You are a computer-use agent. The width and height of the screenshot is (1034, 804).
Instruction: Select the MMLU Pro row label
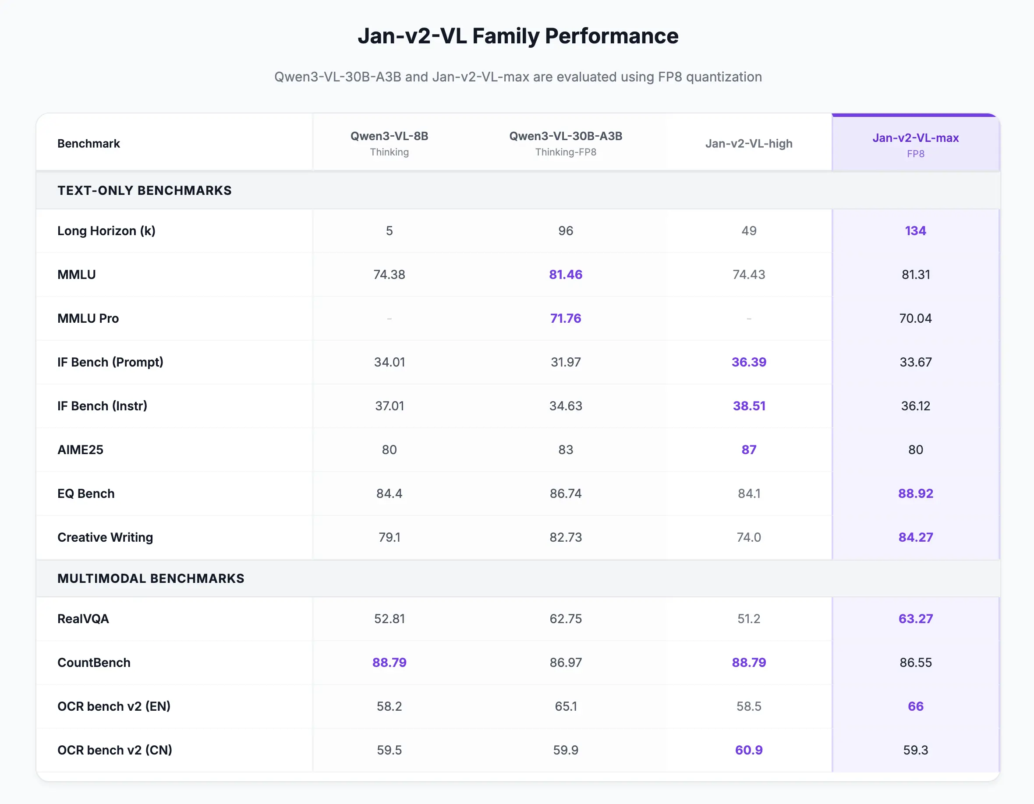(x=88, y=318)
